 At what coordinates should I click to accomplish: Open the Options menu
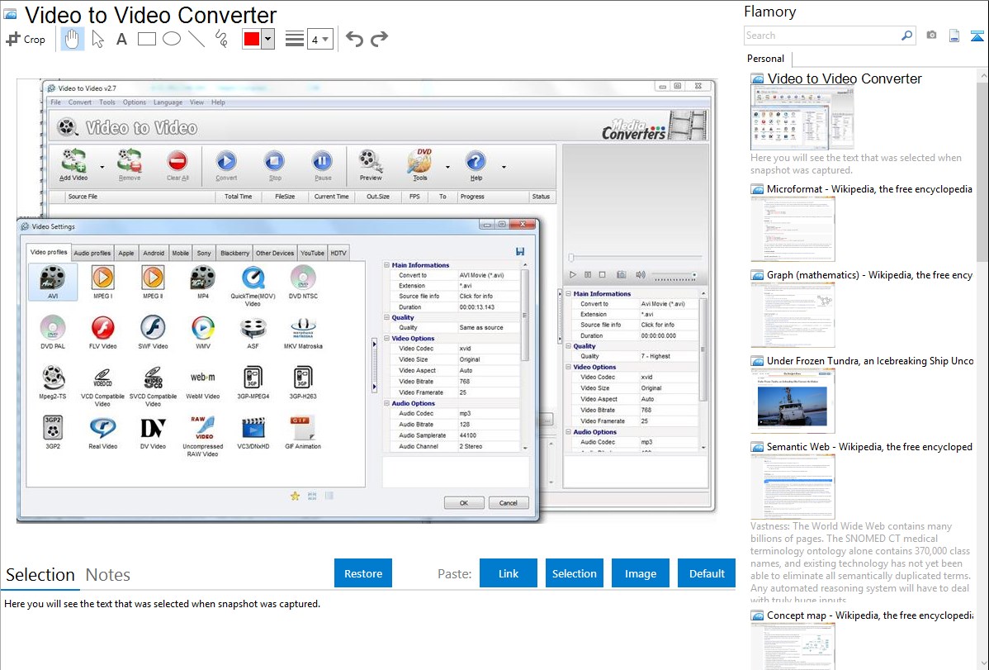coord(134,102)
